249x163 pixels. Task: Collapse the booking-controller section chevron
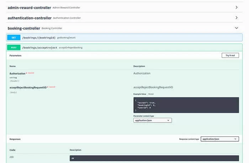[x=237, y=28]
